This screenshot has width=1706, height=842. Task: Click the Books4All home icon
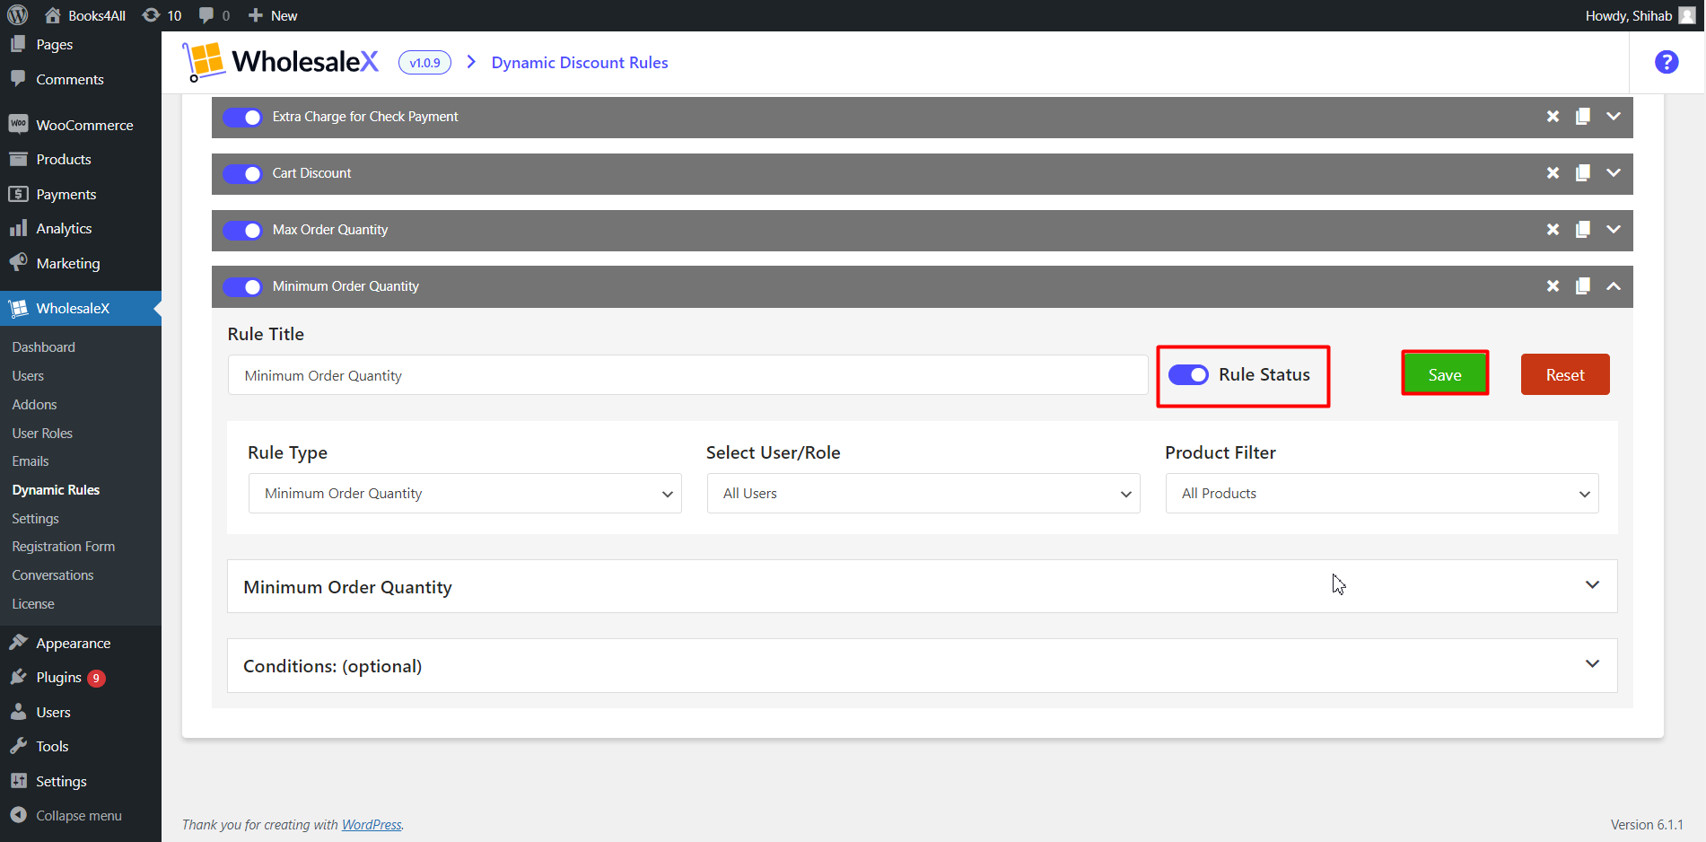pyautogui.click(x=53, y=15)
